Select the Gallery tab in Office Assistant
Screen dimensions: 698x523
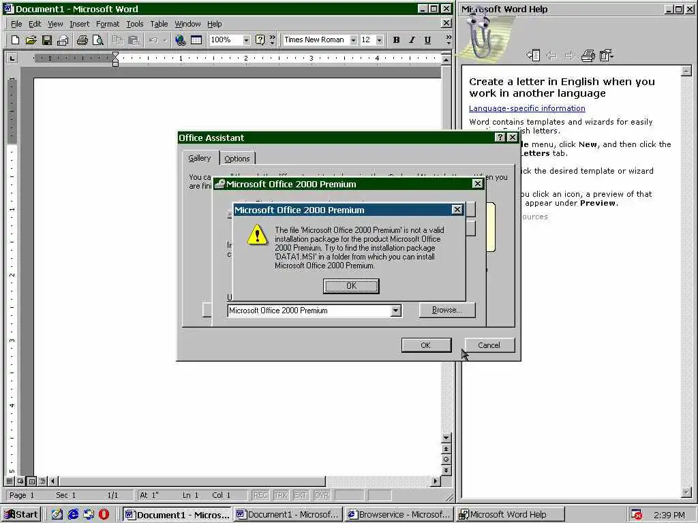tap(200, 158)
